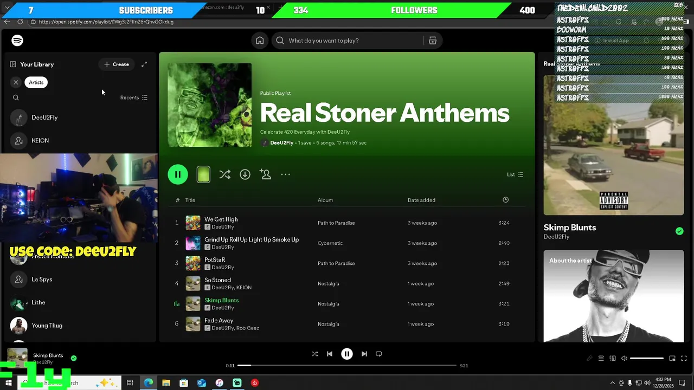The height and width of the screenshot is (390, 694).
Task: Pause the playlist with green button
Action: (178, 174)
